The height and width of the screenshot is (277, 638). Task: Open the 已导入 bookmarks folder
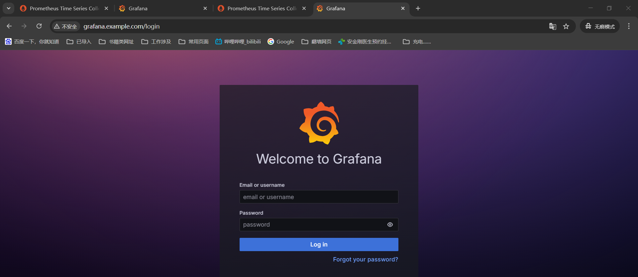[x=79, y=41]
